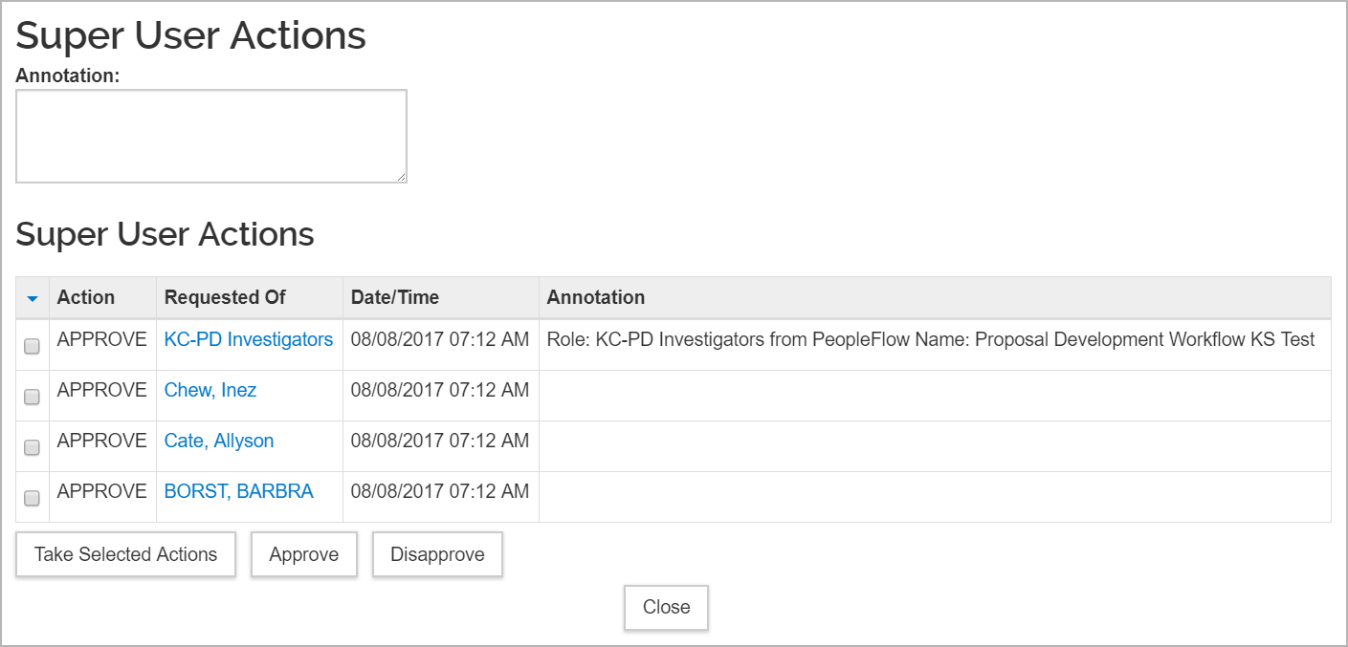Click APPROVE in the Cate, Allyson row
The height and width of the screenshot is (647, 1348).
(x=102, y=441)
